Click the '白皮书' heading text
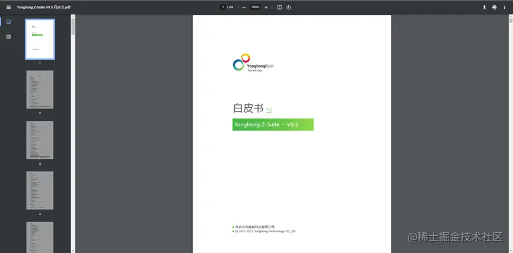This screenshot has width=513, height=253. click(x=248, y=108)
